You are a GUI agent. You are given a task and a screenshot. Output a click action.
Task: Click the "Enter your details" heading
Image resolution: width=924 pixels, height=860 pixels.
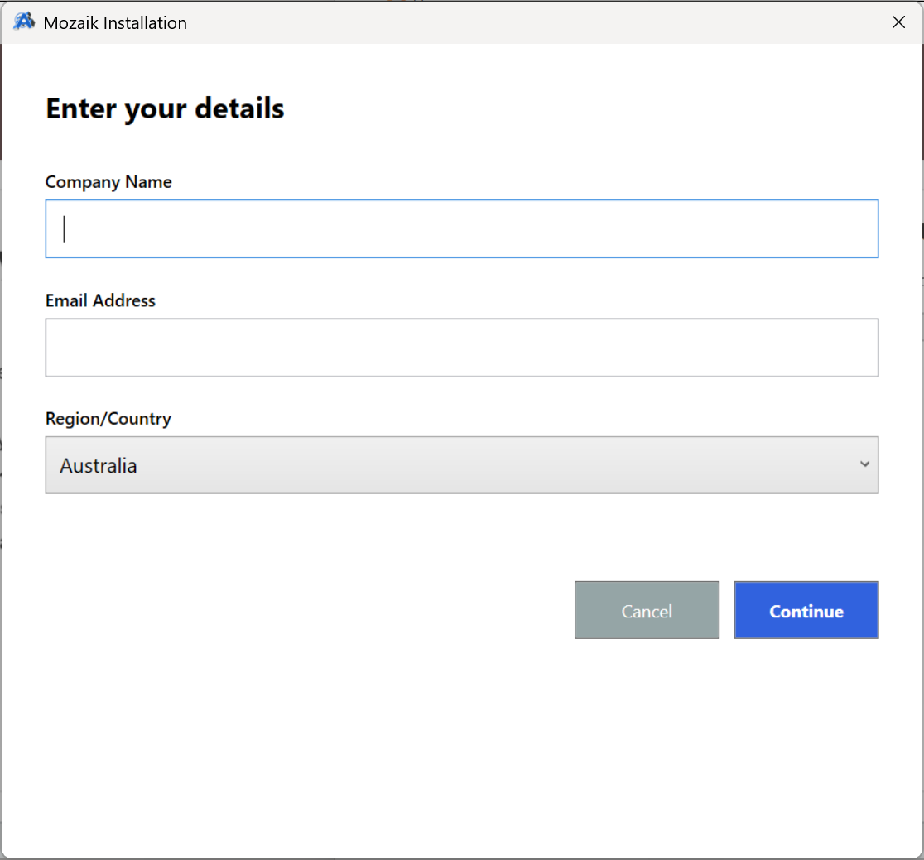165,108
